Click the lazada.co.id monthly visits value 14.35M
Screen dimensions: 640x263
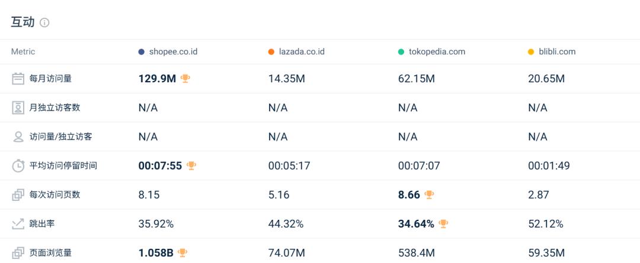(x=287, y=79)
